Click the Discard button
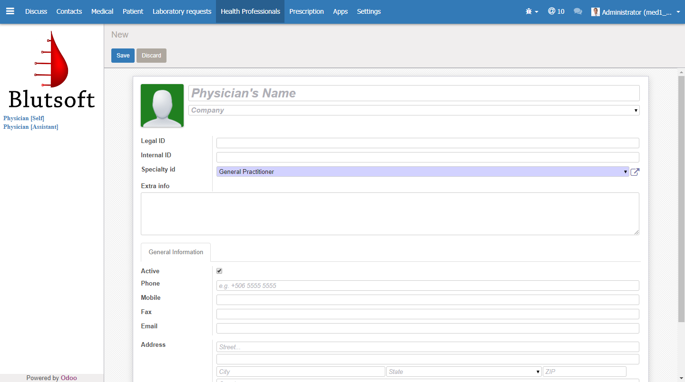The image size is (685, 382). 151,56
